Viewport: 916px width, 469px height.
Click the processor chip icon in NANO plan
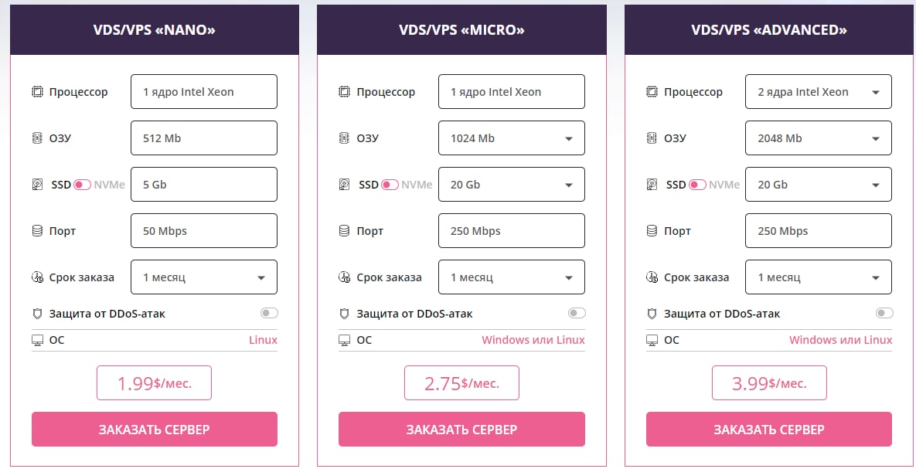click(x=37, y=92)
